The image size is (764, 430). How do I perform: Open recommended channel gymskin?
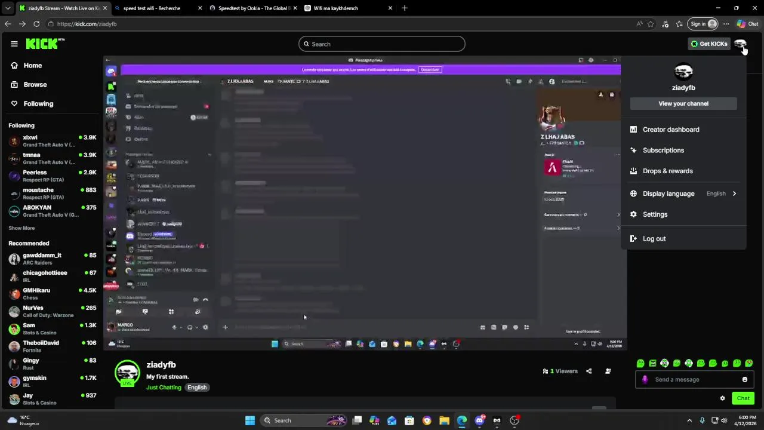tap(53, 381)
